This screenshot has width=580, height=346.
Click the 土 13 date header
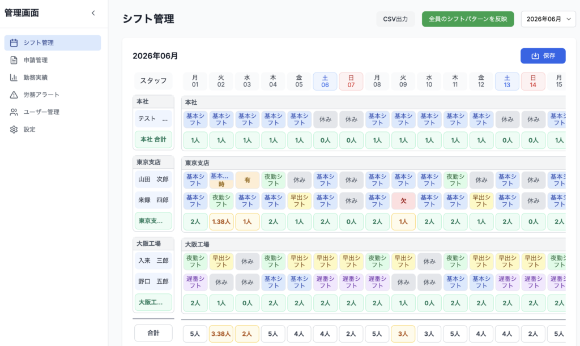[x=507, y=82]
